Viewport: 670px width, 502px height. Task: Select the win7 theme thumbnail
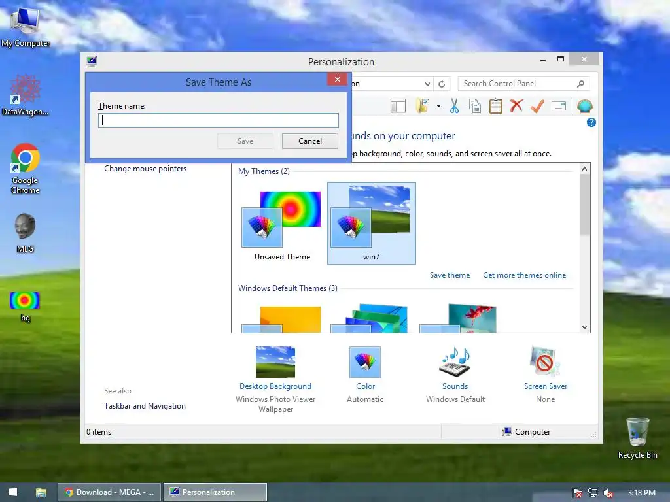(372, 224)
